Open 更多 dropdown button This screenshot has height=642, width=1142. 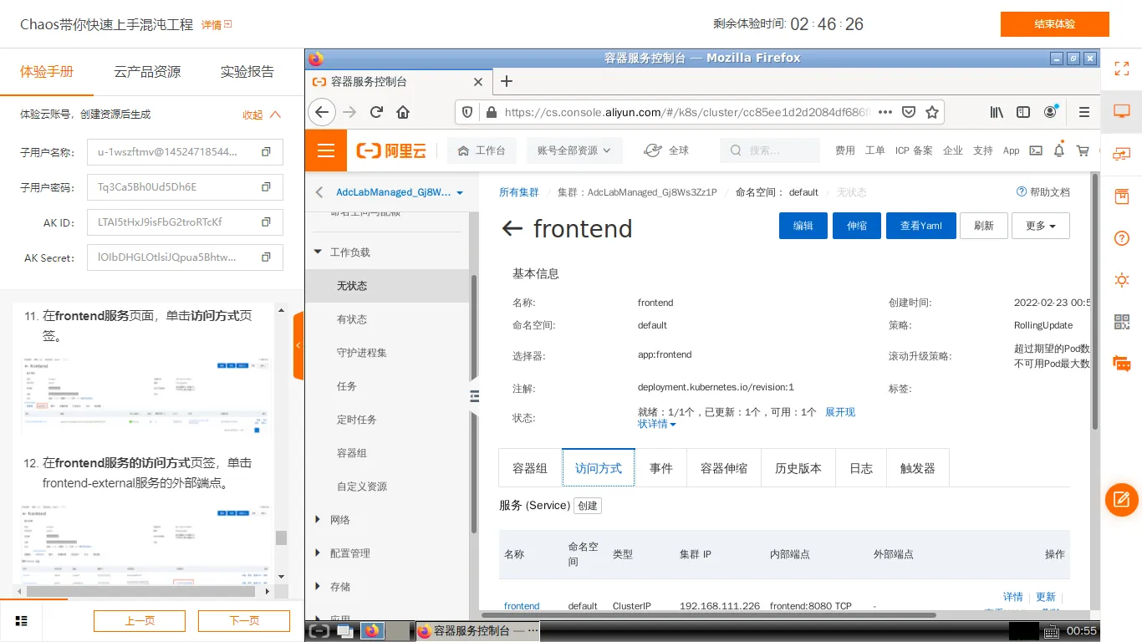coord(1040,226)
